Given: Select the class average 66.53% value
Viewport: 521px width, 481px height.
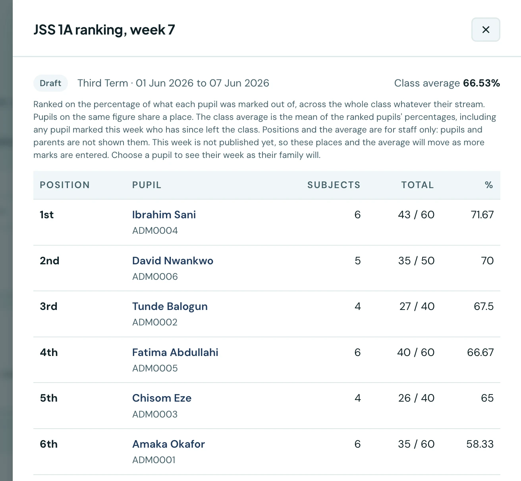Looking at the screenshot, I should click(481, 83).
